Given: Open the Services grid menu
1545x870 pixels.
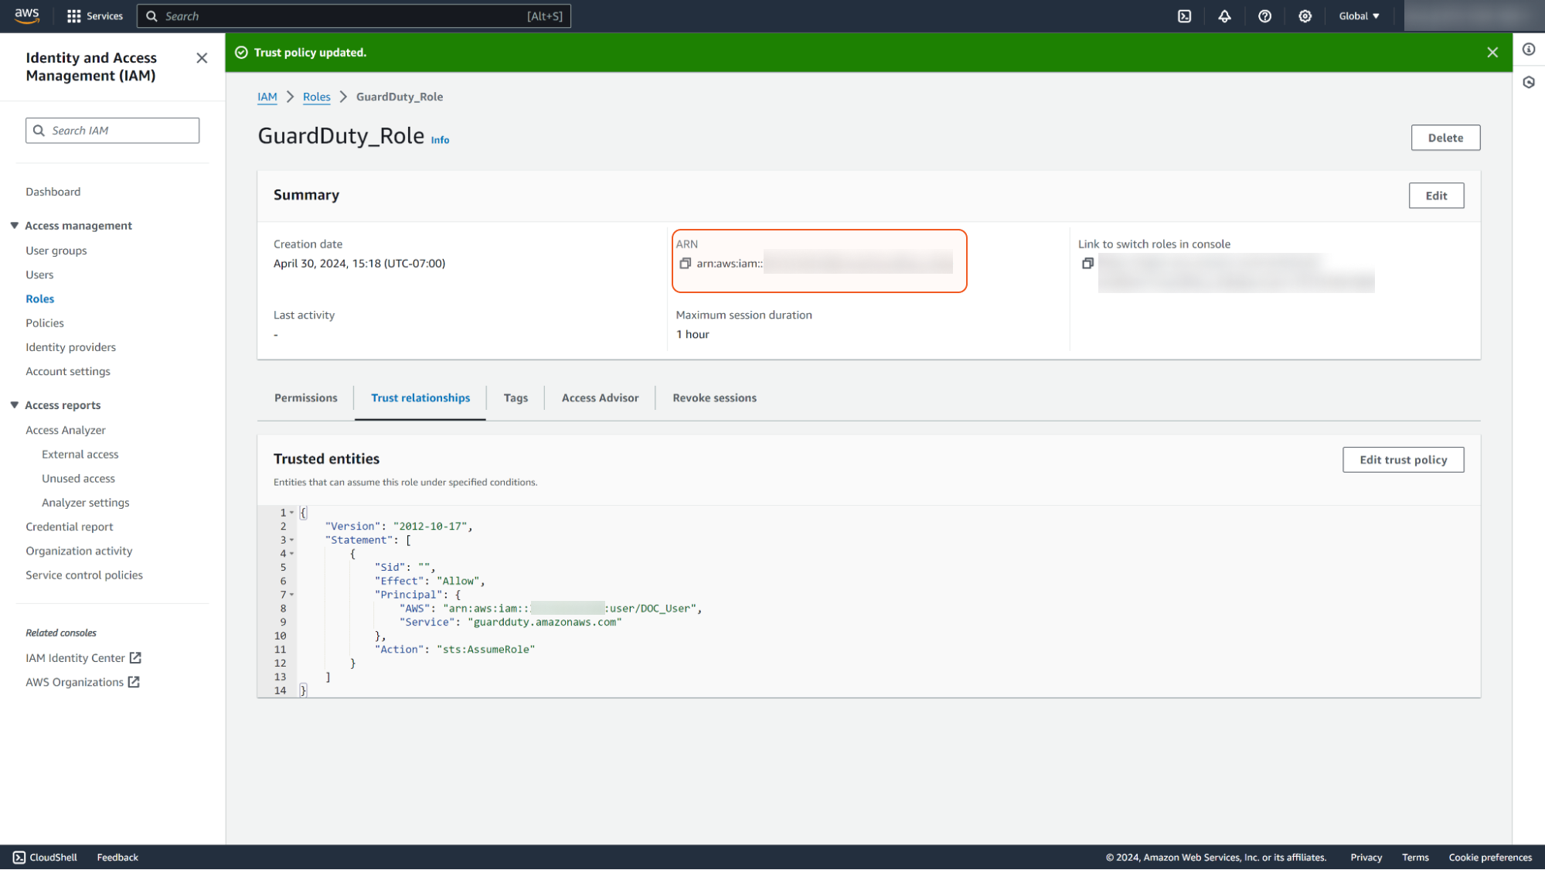Looking at the screenshot, I should [x=94, y=16].
